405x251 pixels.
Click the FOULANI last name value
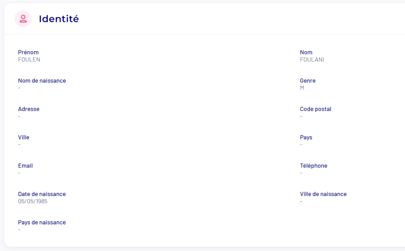tap(312, 60)
